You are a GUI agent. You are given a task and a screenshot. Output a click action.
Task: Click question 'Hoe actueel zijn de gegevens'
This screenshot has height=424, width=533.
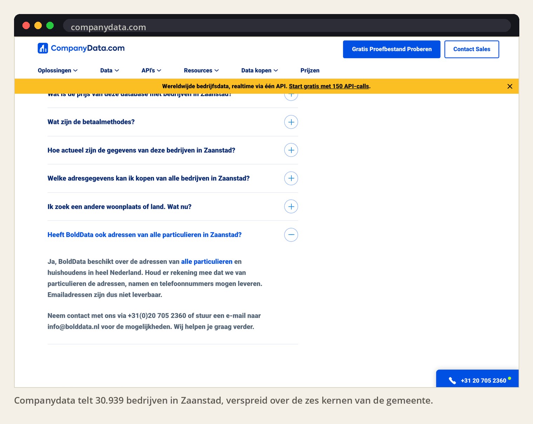(141, 150)
